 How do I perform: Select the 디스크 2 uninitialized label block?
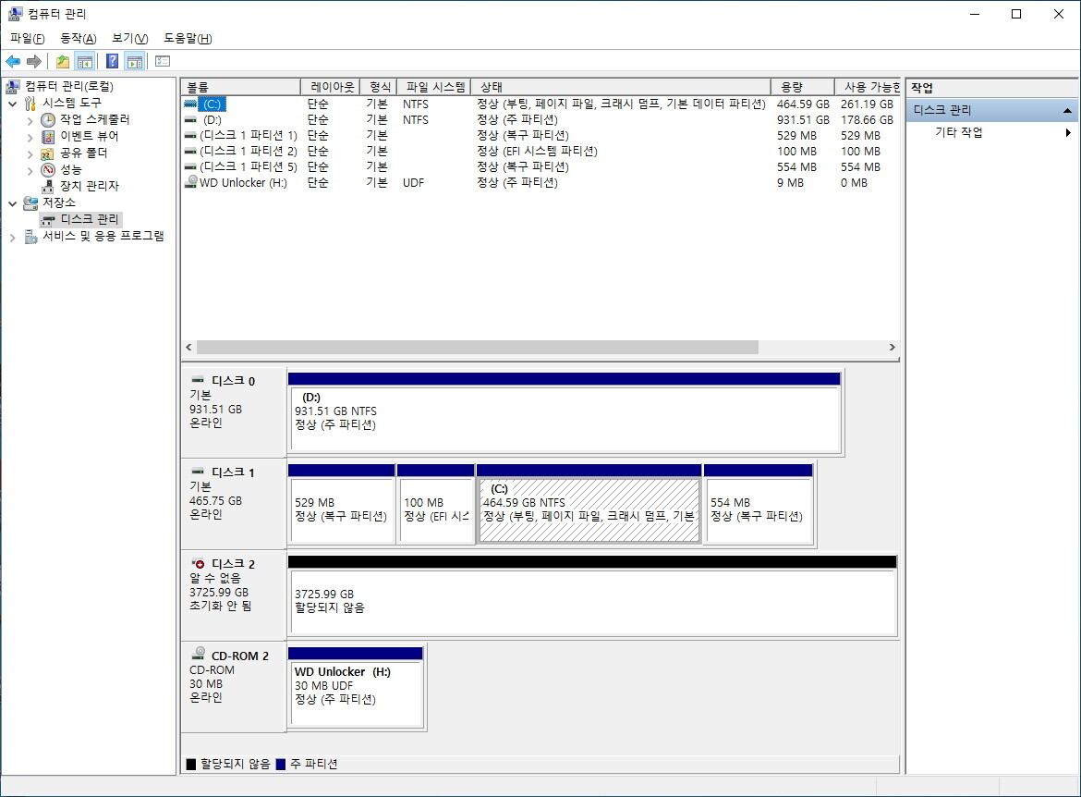coord(234,595)
